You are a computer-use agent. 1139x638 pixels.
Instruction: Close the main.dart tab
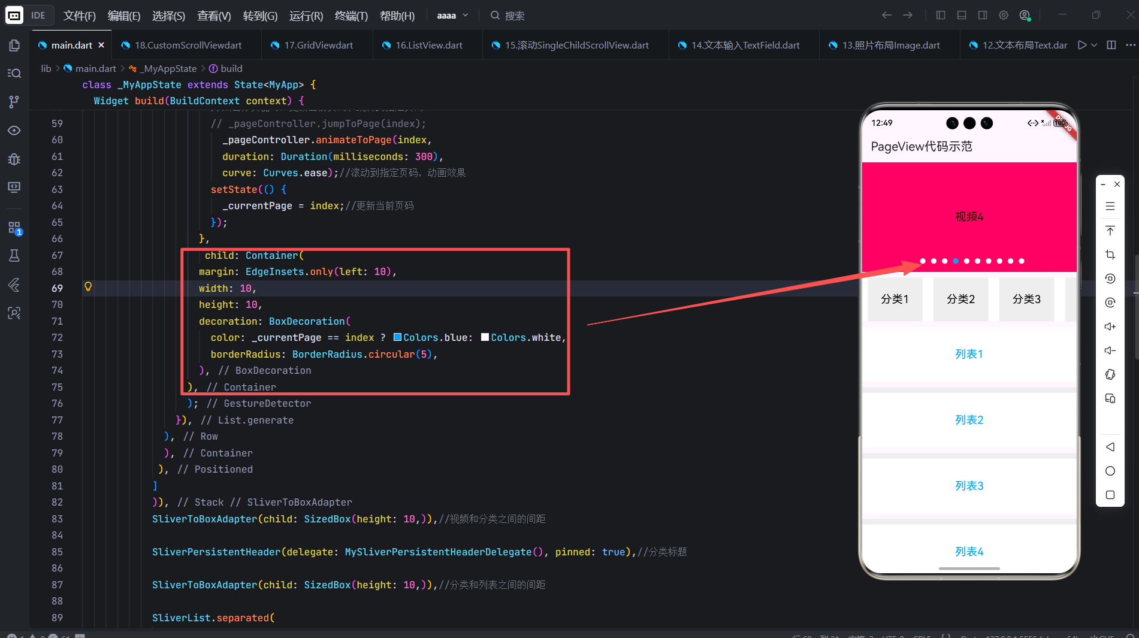[x=101, y=45]
